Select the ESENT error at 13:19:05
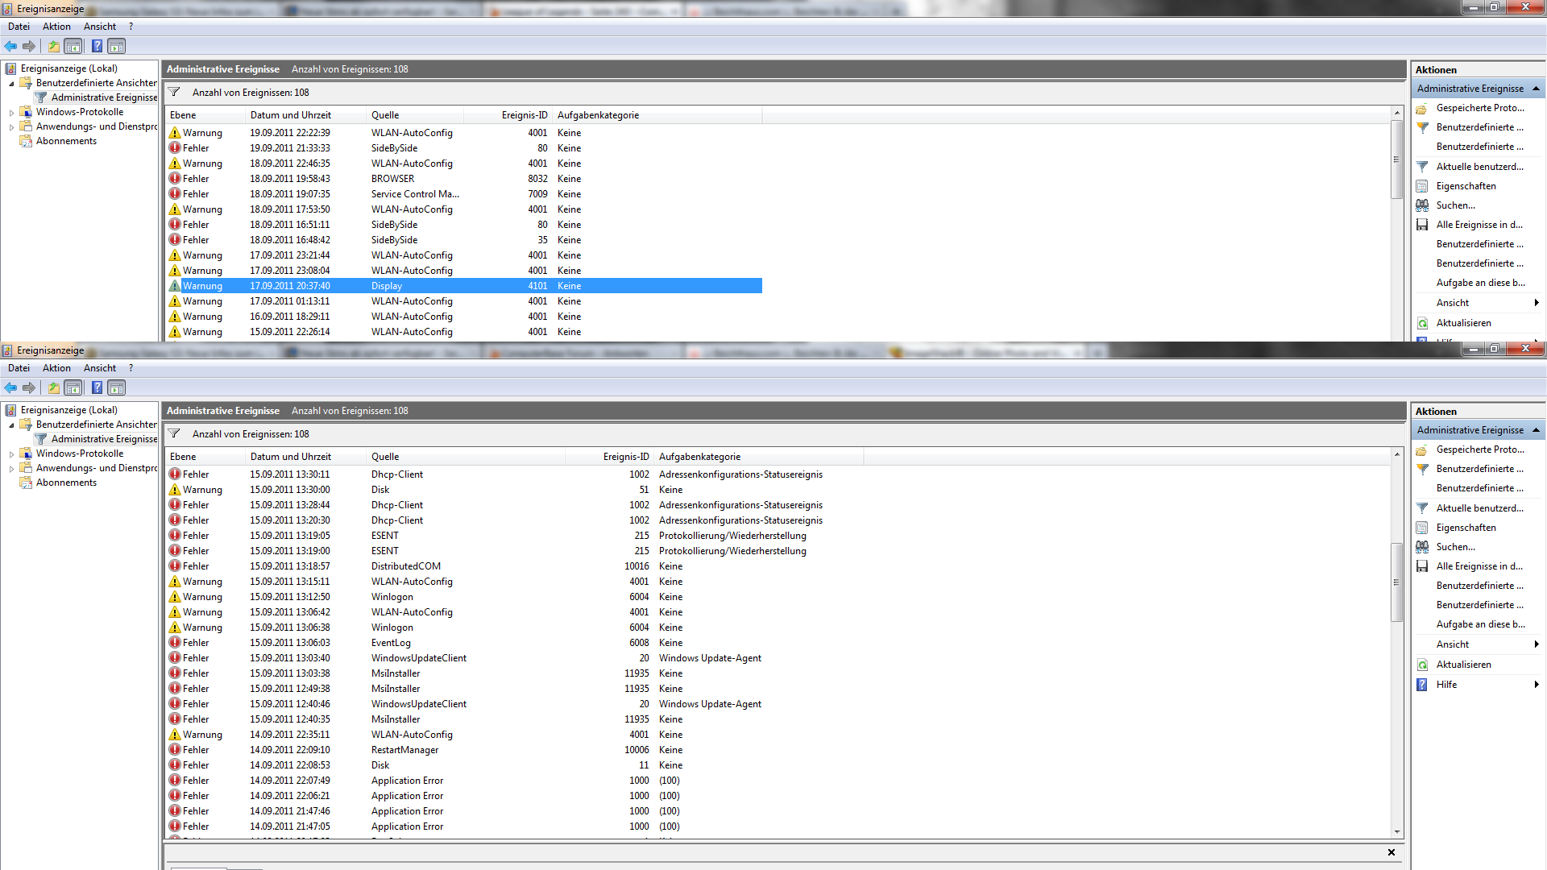Image resolution: width=1547 pixels, height=870 pixels. [x=385, y=536]
